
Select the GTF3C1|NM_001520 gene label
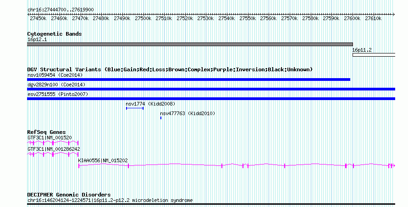(50, 138)
